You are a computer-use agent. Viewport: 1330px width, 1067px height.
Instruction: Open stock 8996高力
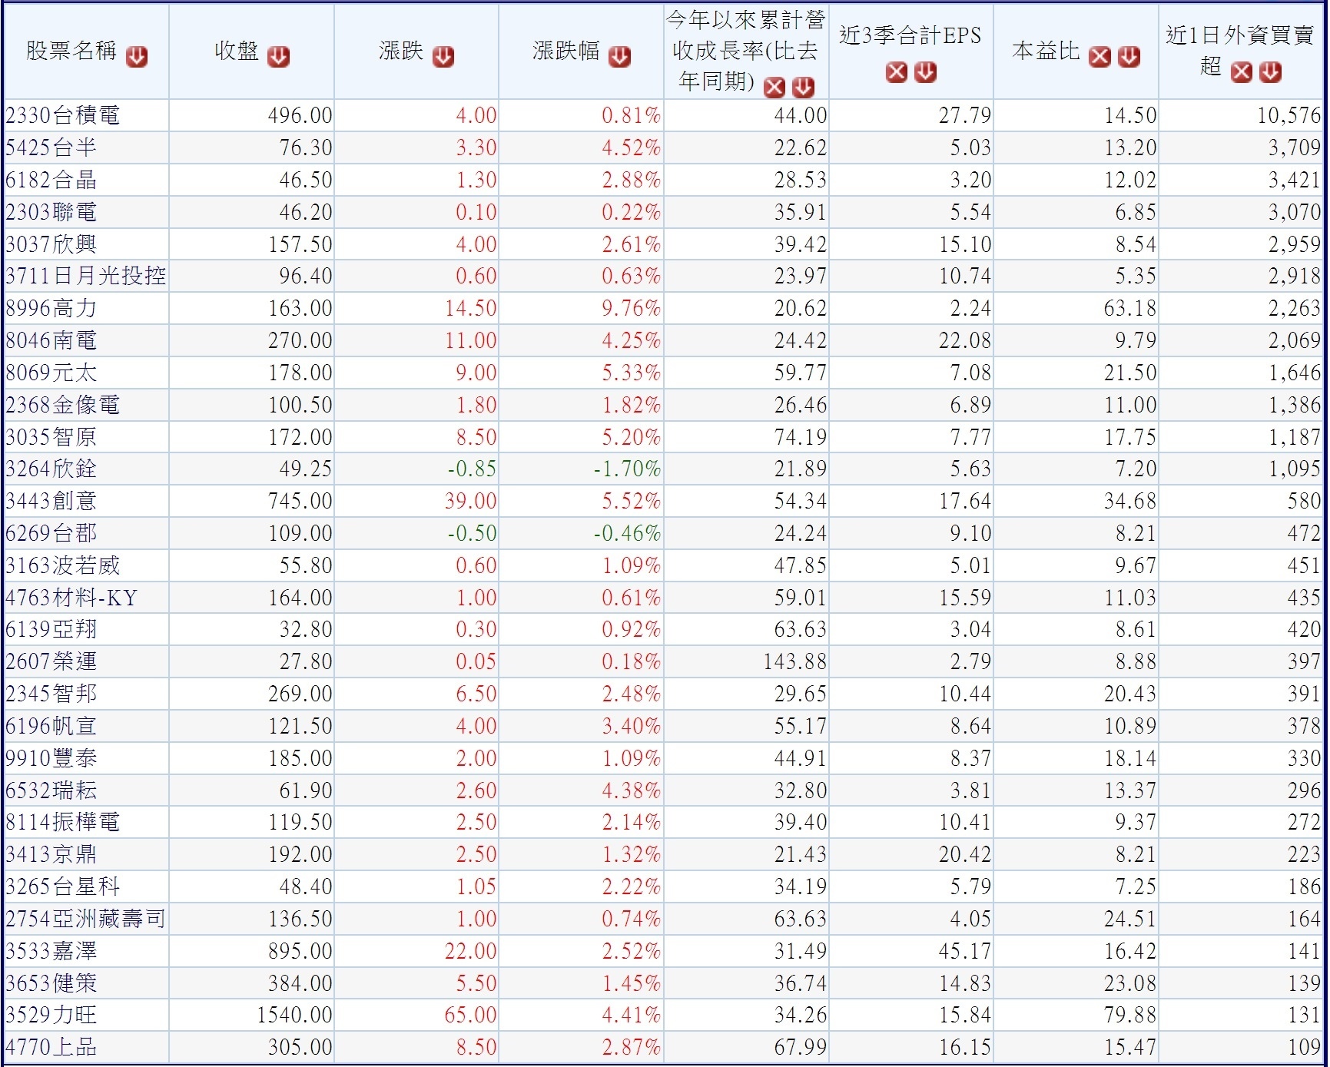(x=51, y=308)
